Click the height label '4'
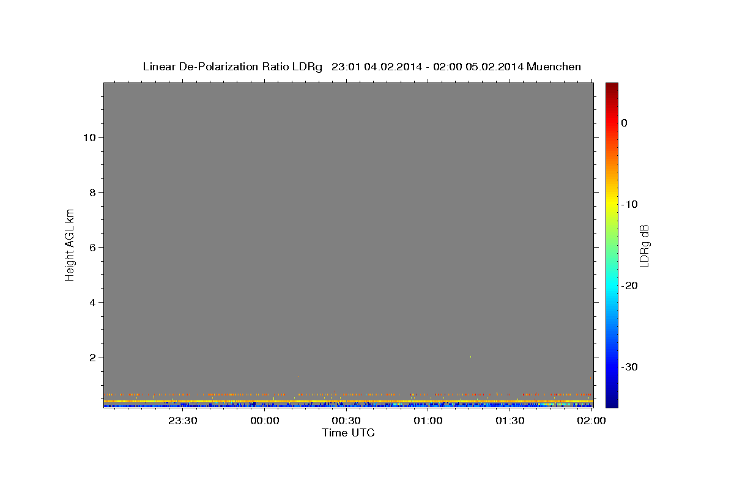This screenshot has width=734, height=489. coord(91,303)
